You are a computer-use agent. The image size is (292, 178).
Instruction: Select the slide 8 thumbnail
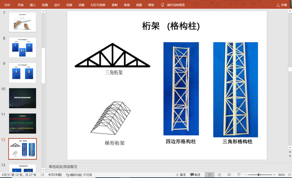[22, 47]
